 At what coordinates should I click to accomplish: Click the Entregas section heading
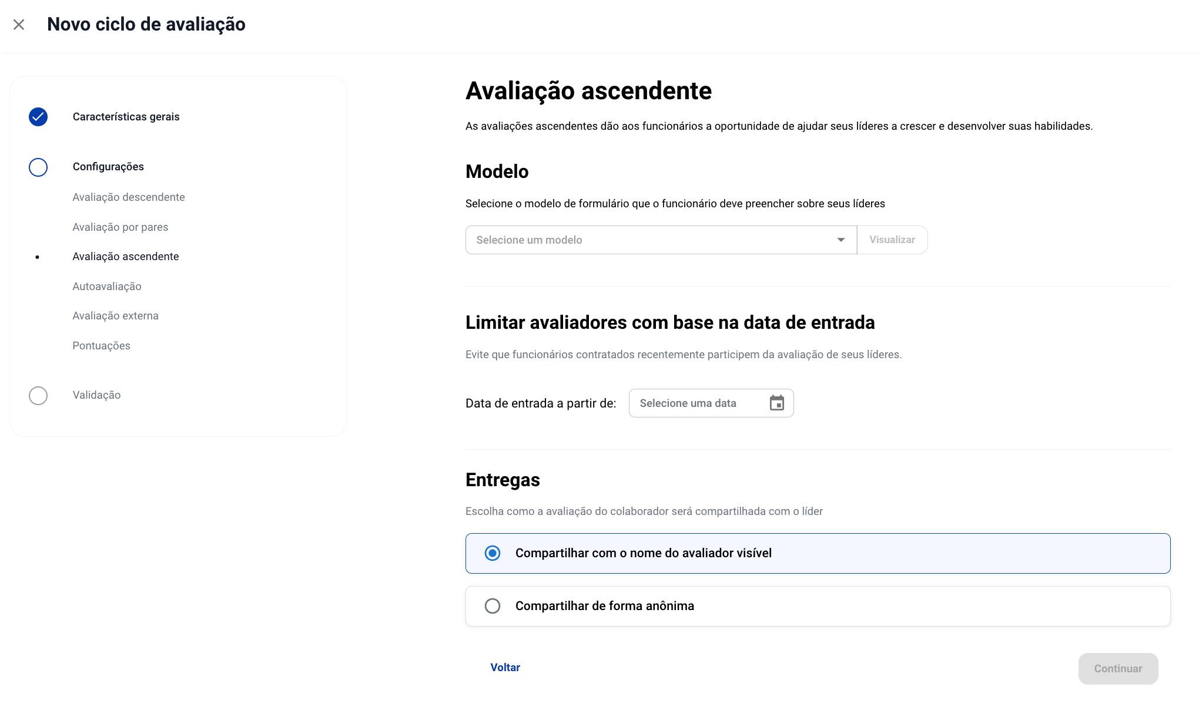pos(503,480)
